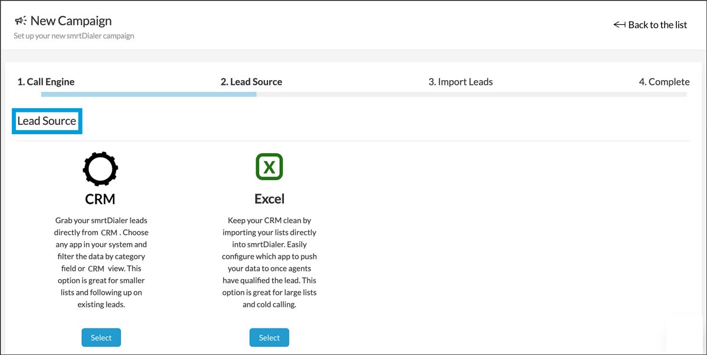Click the green Excel icon
Screen dimensions: 707x355
[269, 167]
